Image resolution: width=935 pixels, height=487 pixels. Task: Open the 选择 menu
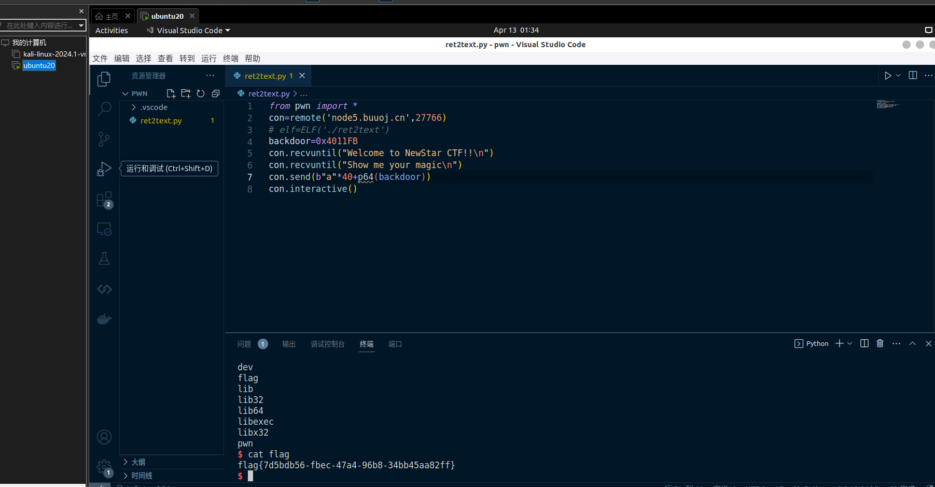point(144,59)
